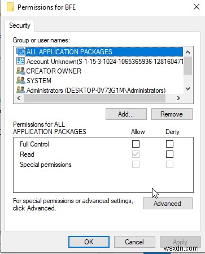
Task: Click the CREATOR OWNER users icon
Action: (21, 71)
